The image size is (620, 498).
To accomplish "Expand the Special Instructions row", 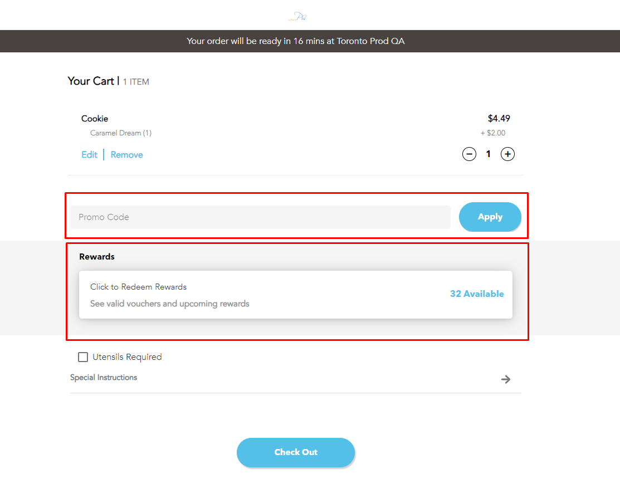I will (x=104, y=378).
